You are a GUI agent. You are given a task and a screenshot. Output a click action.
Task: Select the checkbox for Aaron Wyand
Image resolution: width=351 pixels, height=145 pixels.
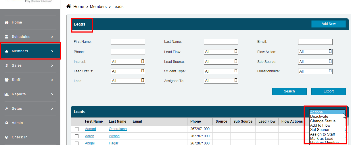(76, 136)
